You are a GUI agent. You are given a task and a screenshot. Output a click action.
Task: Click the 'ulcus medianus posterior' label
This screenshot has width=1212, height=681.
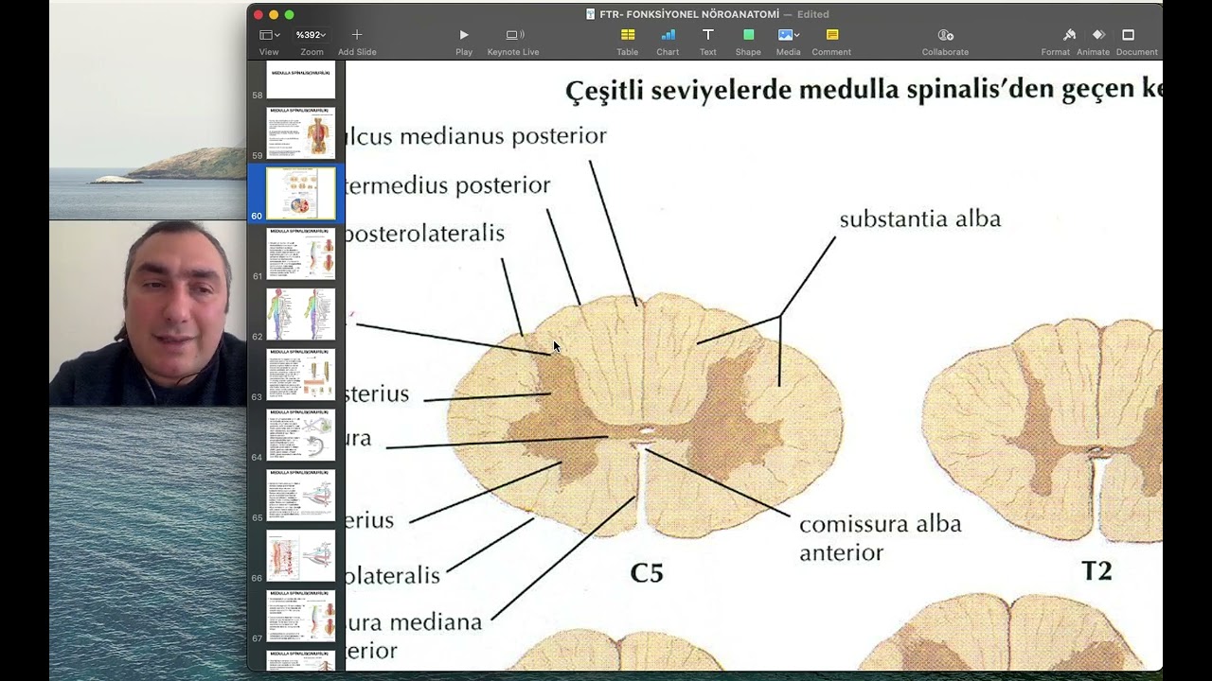[476, 136]
